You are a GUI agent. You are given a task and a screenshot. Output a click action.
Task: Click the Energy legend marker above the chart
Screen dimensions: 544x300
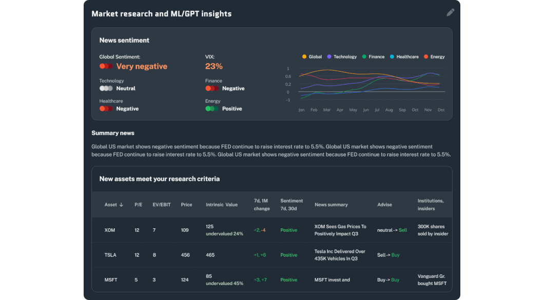[426, 56]
